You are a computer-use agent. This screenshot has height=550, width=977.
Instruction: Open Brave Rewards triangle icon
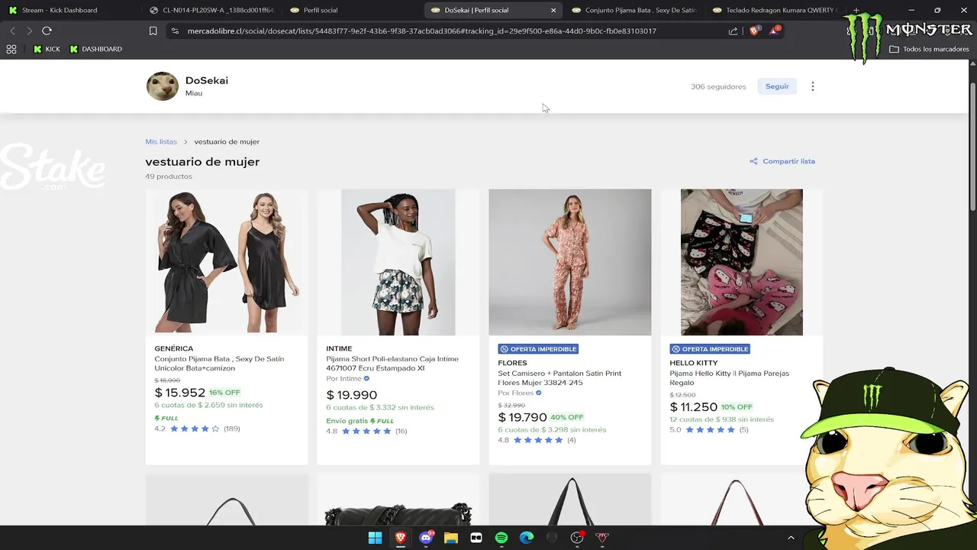(x=774, y=31)
